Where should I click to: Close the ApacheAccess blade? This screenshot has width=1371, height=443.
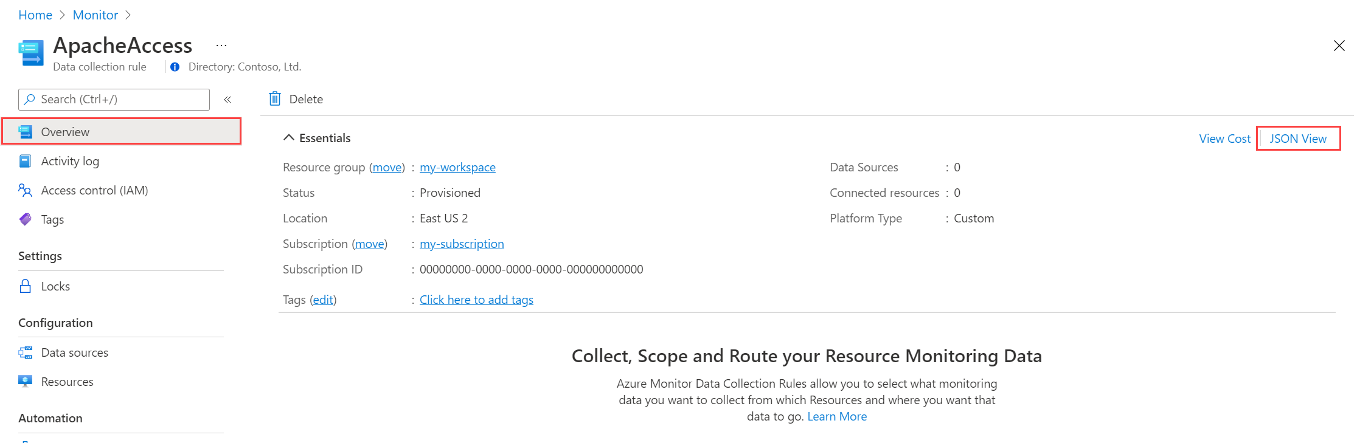[x=1339, y=46]
